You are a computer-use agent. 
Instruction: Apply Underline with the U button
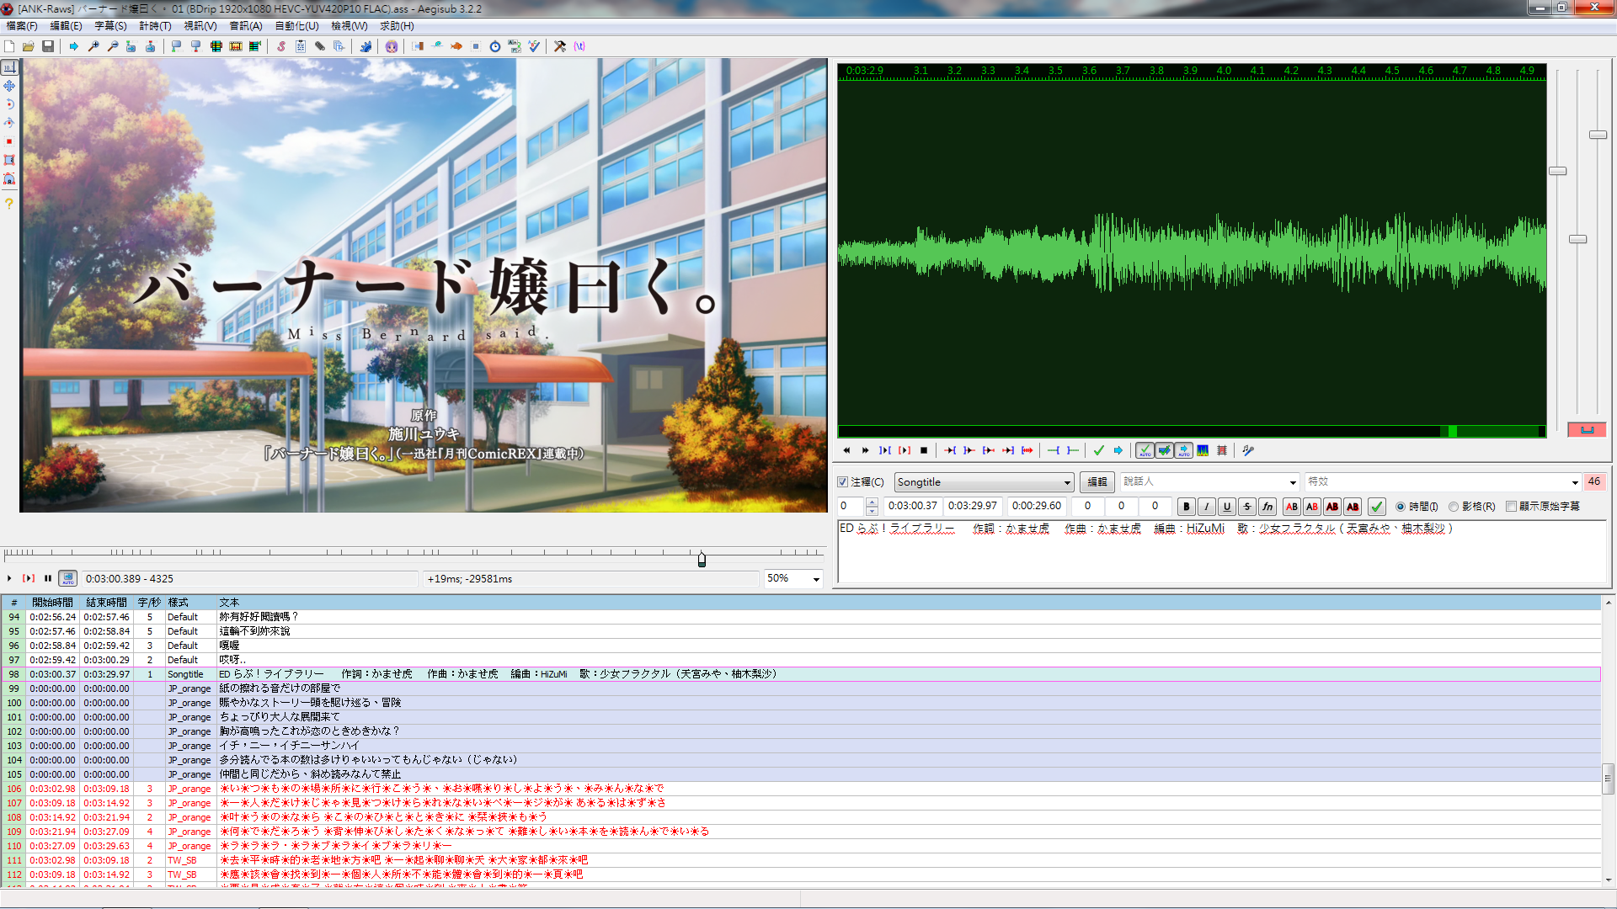tap(1227, 507)
